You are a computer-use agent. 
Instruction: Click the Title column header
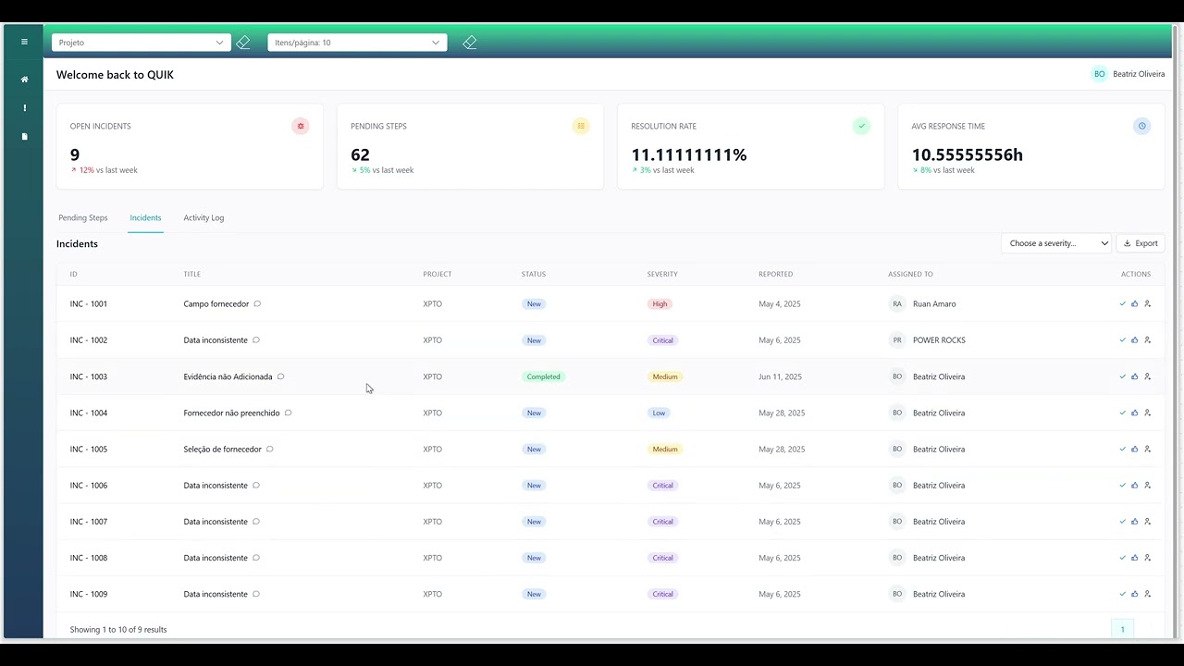point(192,274)
